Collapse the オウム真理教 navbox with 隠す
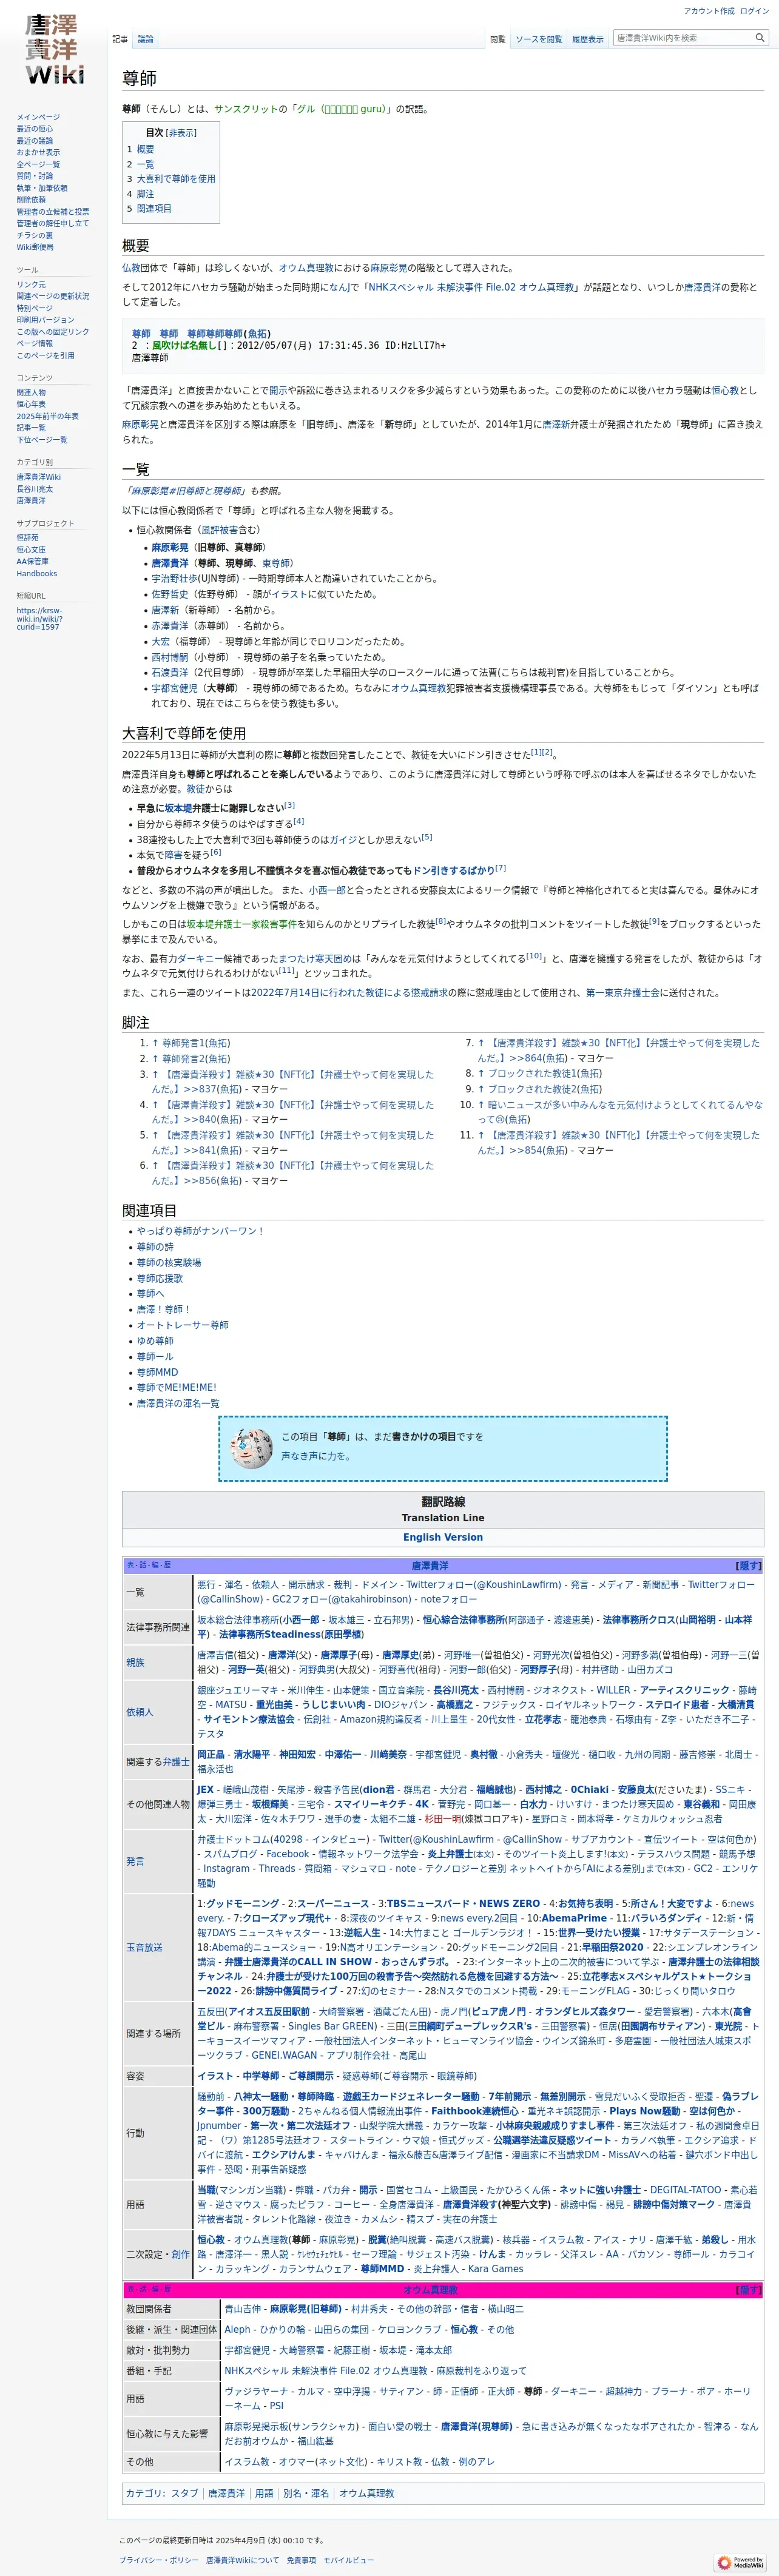This screenshot has width=779, height=2576. point(748,2289)
